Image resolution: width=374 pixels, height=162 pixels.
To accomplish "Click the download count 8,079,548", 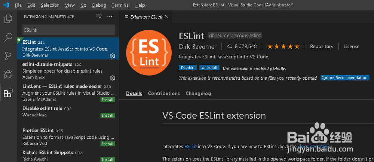I will (242, 46).
